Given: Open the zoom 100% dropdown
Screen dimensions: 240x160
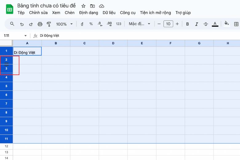Looking at the screenshot, I should coord(64,24).
